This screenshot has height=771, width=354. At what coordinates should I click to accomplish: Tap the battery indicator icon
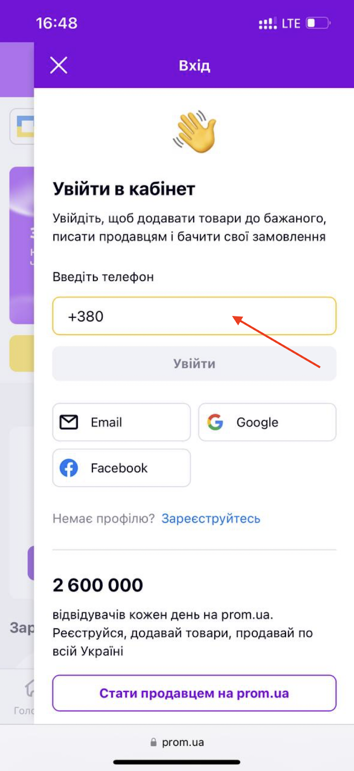point(318,23)
